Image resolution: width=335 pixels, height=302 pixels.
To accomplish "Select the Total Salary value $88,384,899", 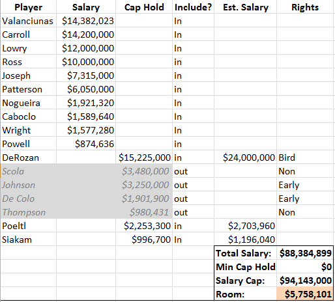I will point(305,253).
